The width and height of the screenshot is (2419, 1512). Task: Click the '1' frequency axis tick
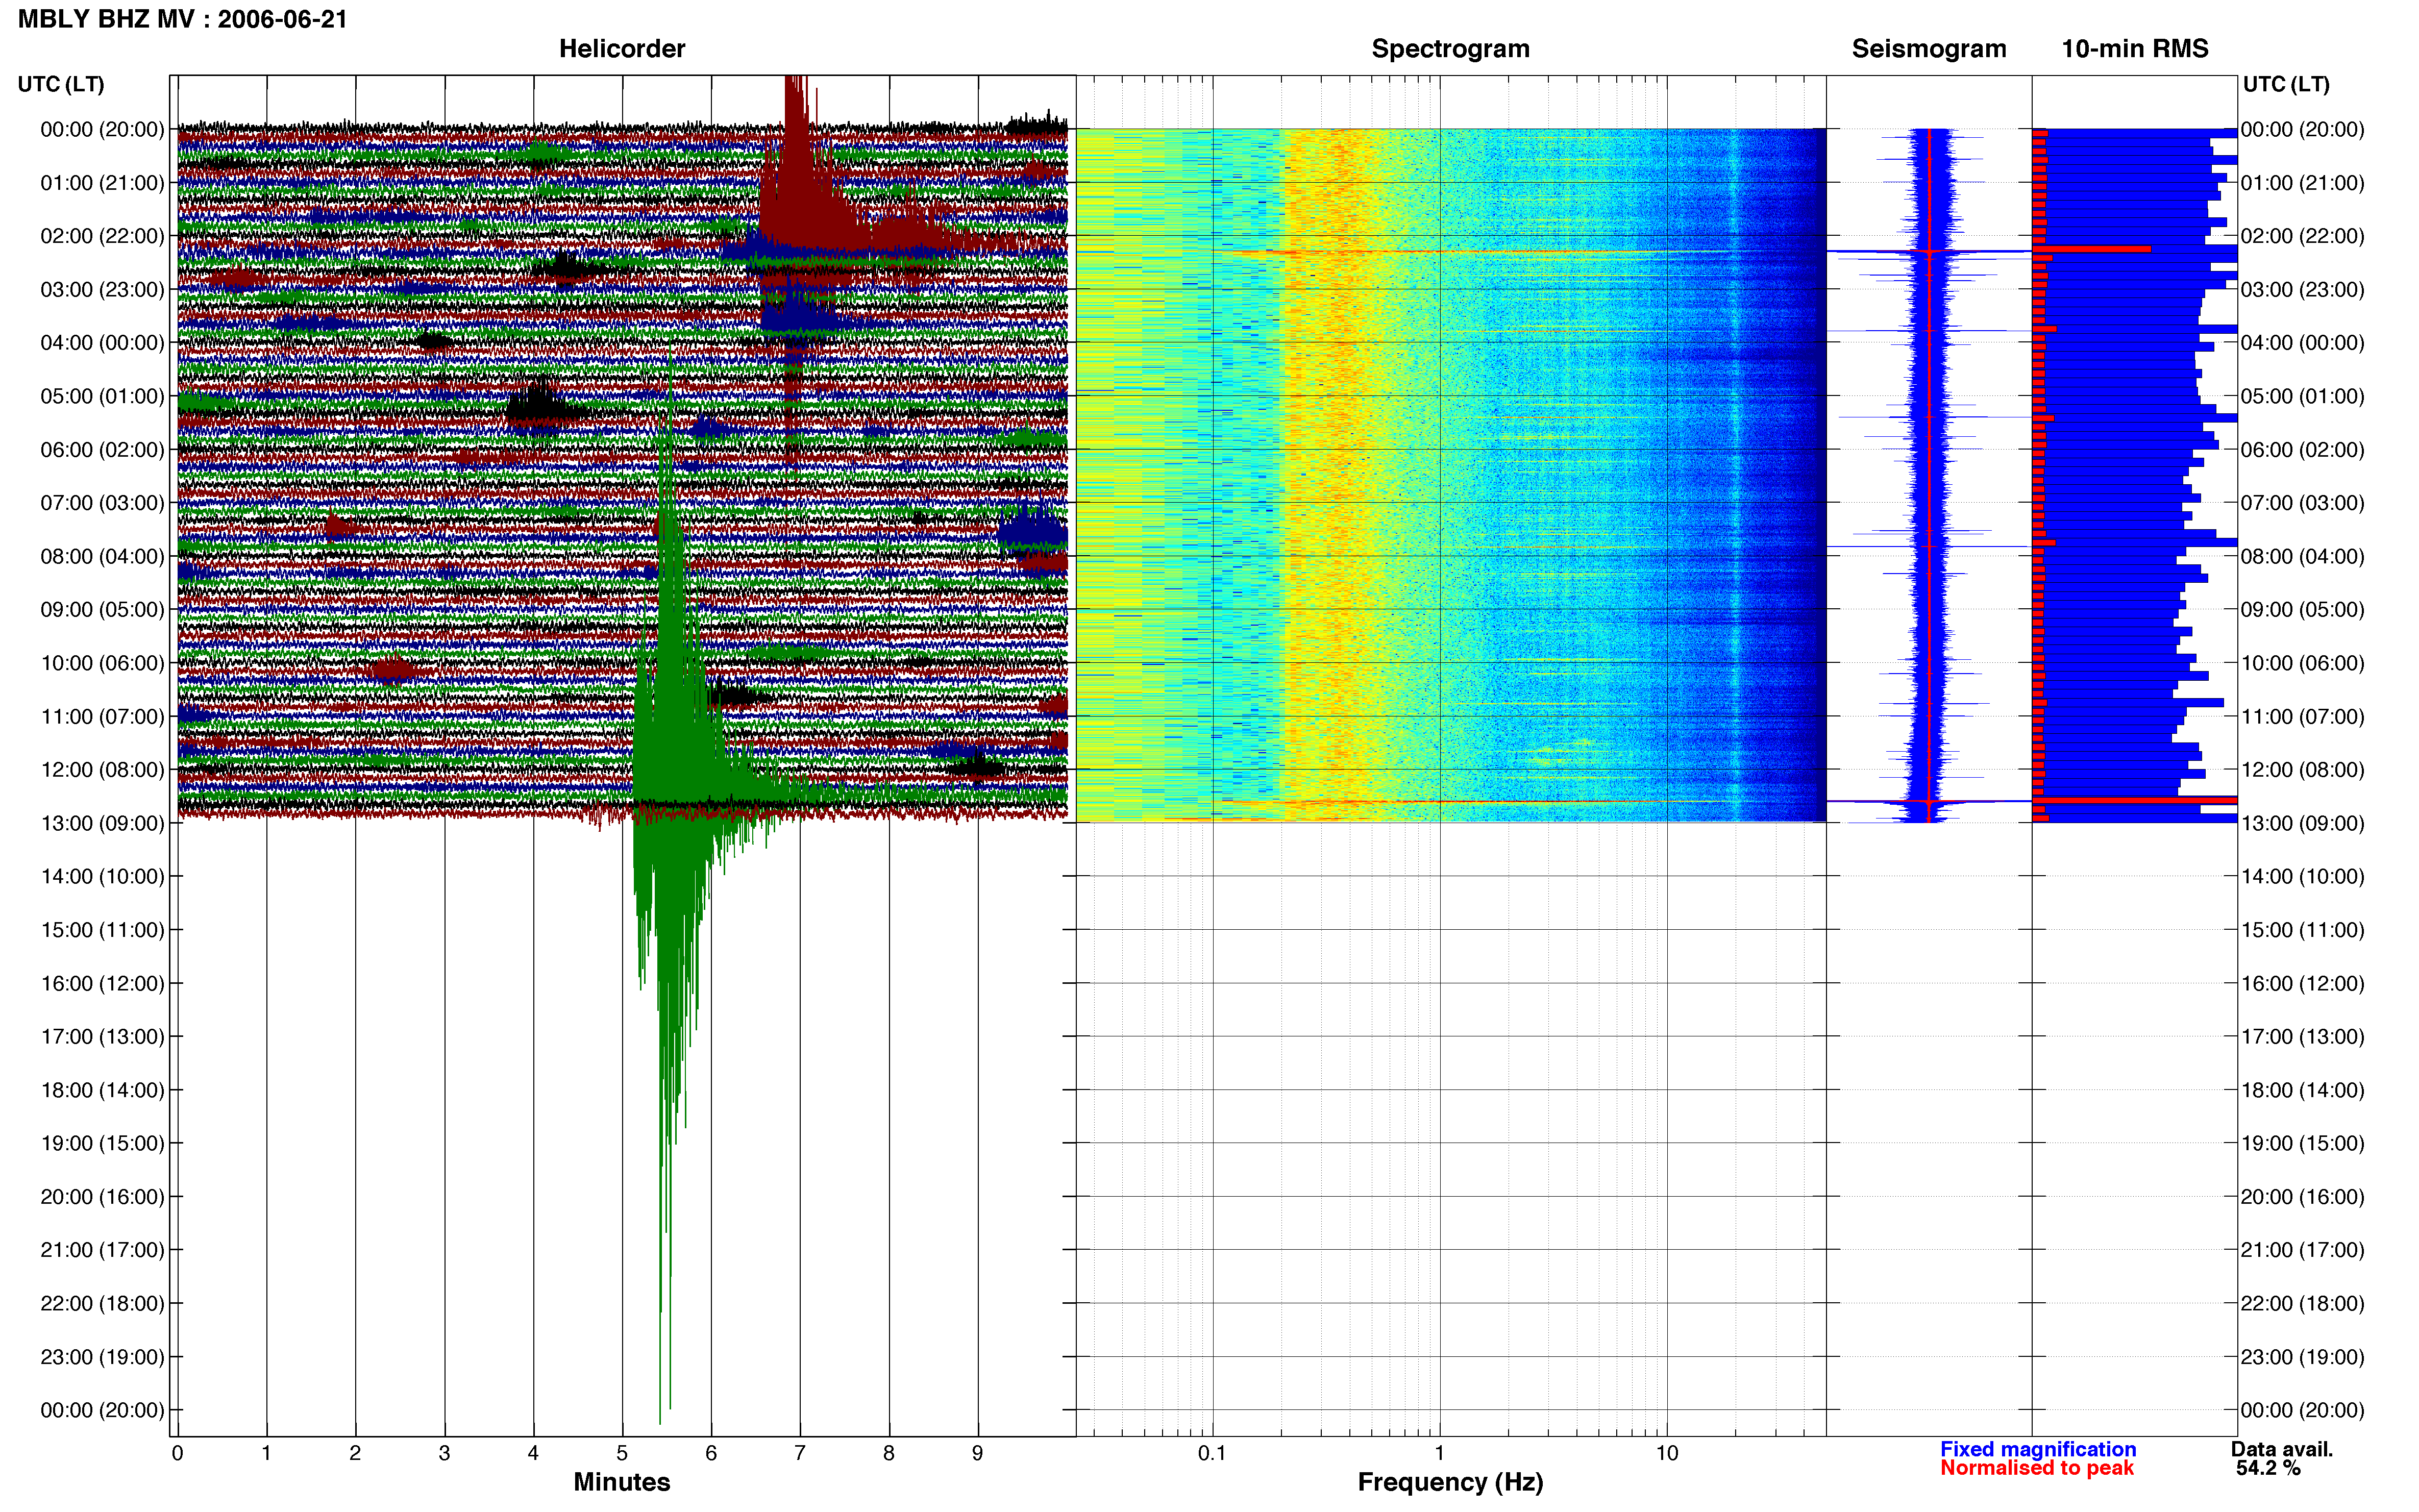pyautogui.click(x=1439, y=1453)
